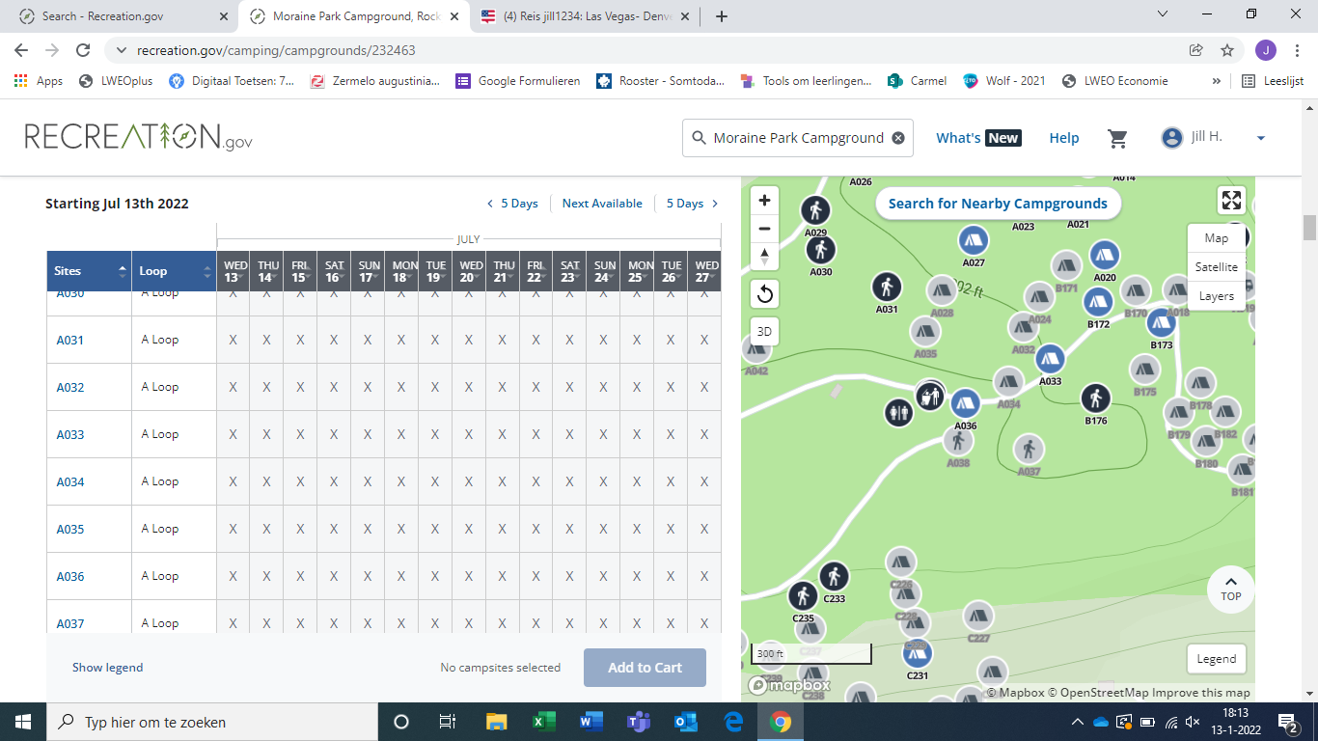Click the restroom icon on map
The width and height of the screenshot is (1318, 741).
898,412
